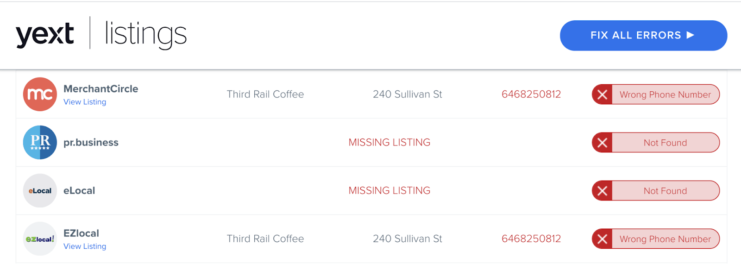Click the MerchantCircle site name
The height and width of the screenshot is (264, 741).
point(100,88)
